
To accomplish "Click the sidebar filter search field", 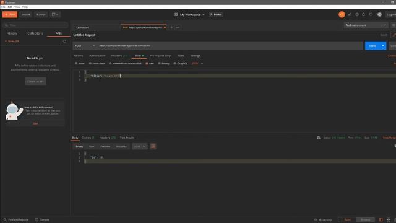I will (x=35, y=25).
